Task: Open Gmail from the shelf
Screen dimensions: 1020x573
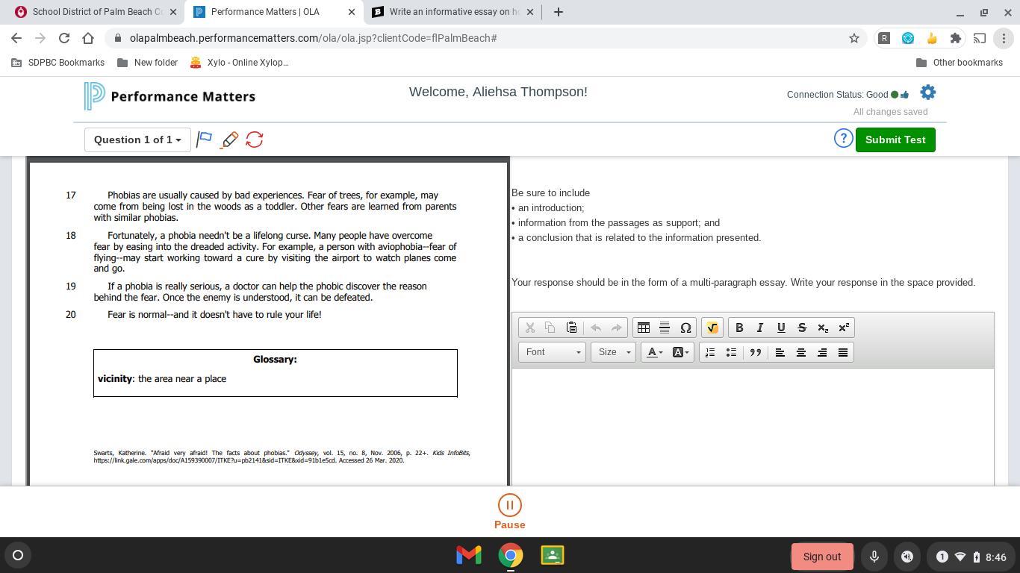Action: pos(469,555)
